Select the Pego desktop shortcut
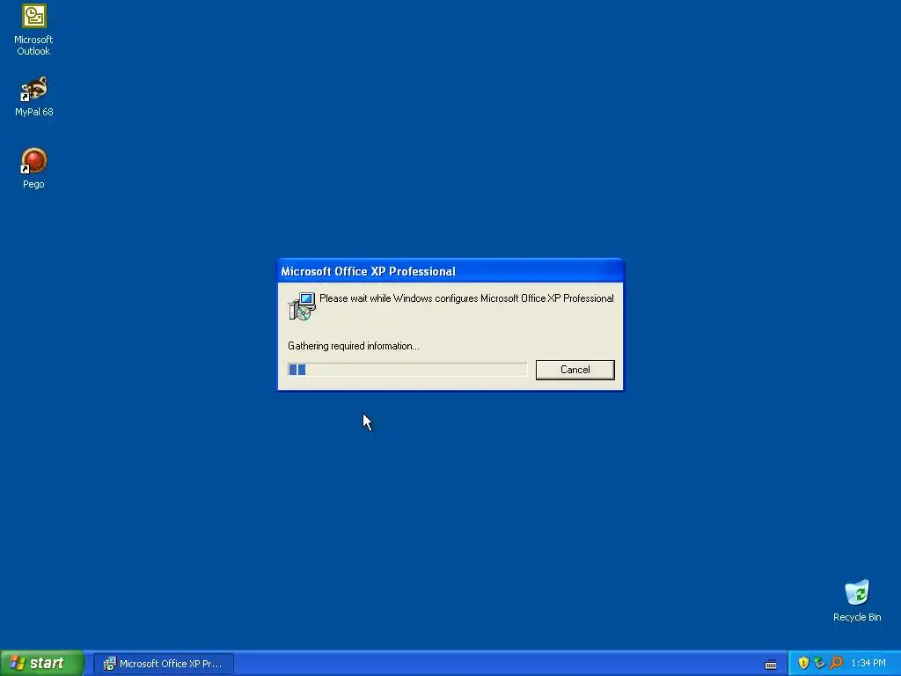Screen dimensions: 901x676 coord(33,168)
